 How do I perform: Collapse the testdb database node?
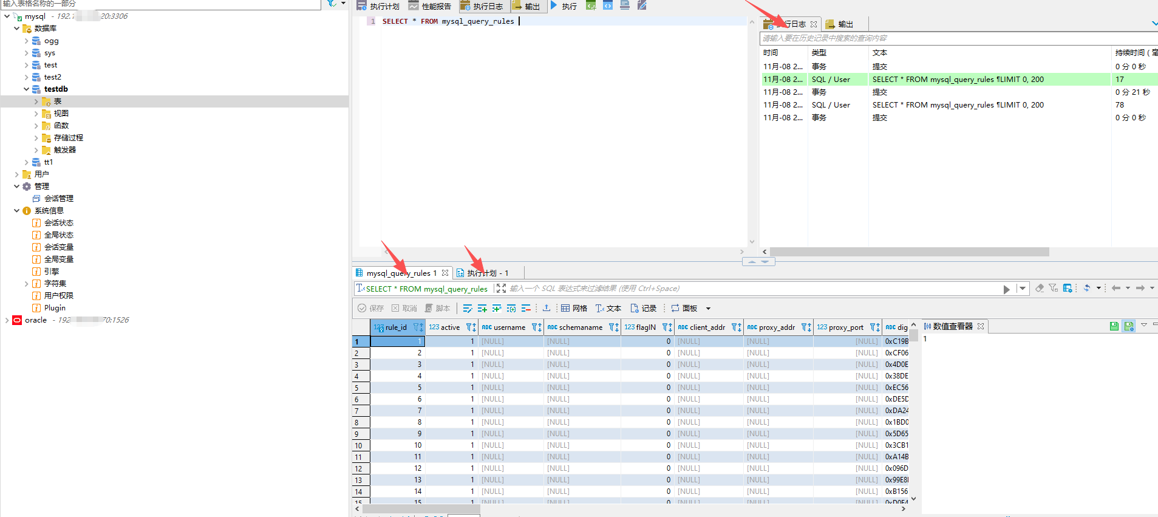pos(26,89)
